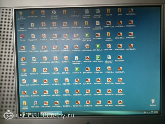Open the фото folder icon
Image resolution: width=165 pixels, height=124 pixels.
pos(120,12)
